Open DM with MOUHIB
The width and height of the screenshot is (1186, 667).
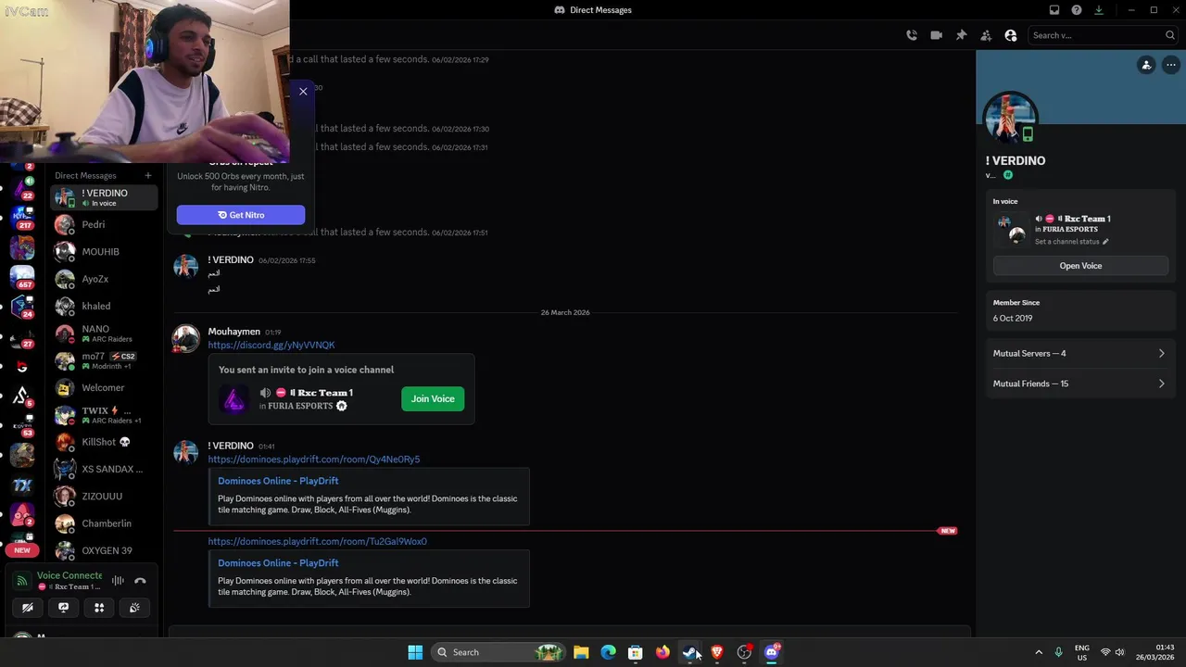pos(105,252)
